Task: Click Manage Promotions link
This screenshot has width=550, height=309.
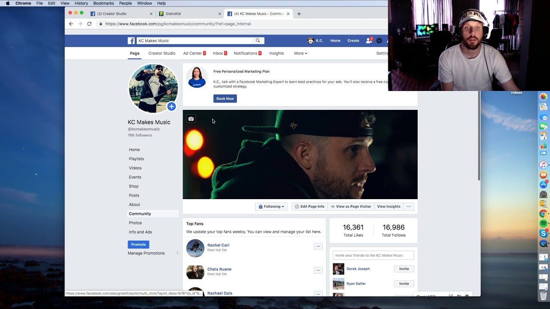Action: (146, 253)
